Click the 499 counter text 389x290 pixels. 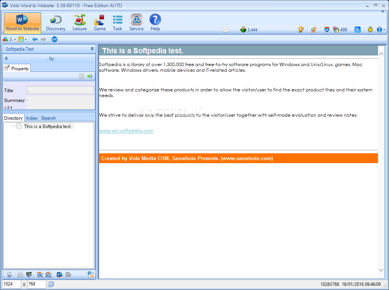pos(343,30)
